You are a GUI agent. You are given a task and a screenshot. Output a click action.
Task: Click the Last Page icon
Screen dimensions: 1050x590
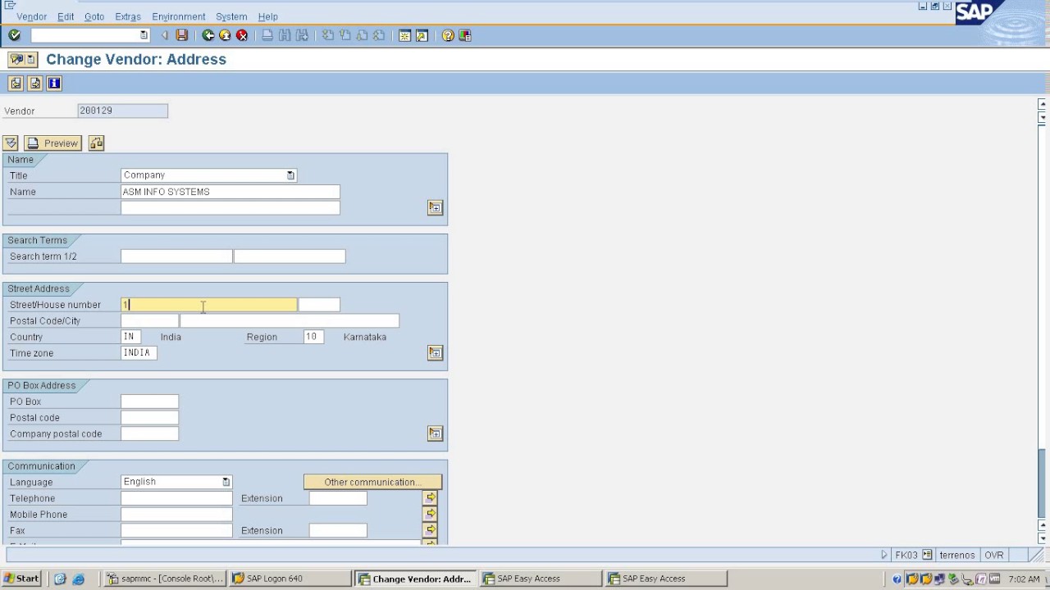point(378,35)
